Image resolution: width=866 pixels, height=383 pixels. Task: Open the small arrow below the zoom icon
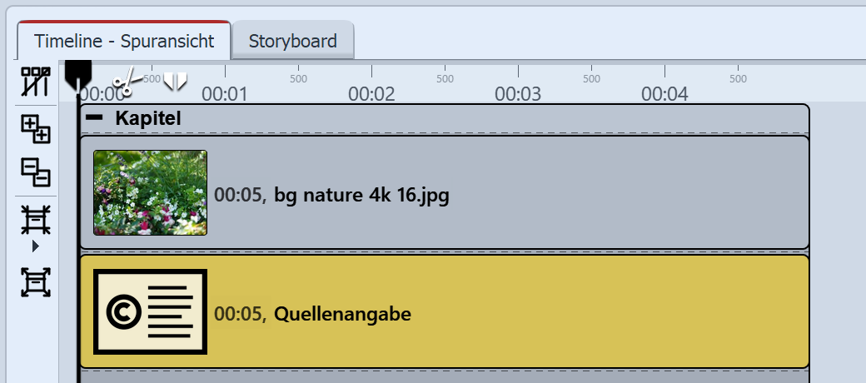36,246
